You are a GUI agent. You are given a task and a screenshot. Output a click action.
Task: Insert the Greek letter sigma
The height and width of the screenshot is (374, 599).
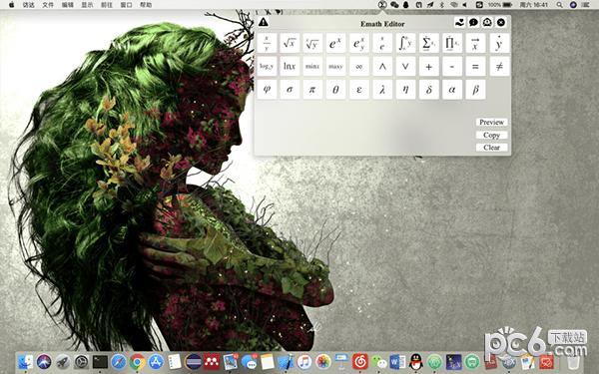point(290,90)
